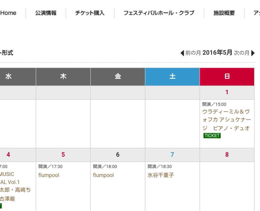
Task: Open ウラディーミル＆ヴォフカ アシュケナージ event
Action: [226, 120]
